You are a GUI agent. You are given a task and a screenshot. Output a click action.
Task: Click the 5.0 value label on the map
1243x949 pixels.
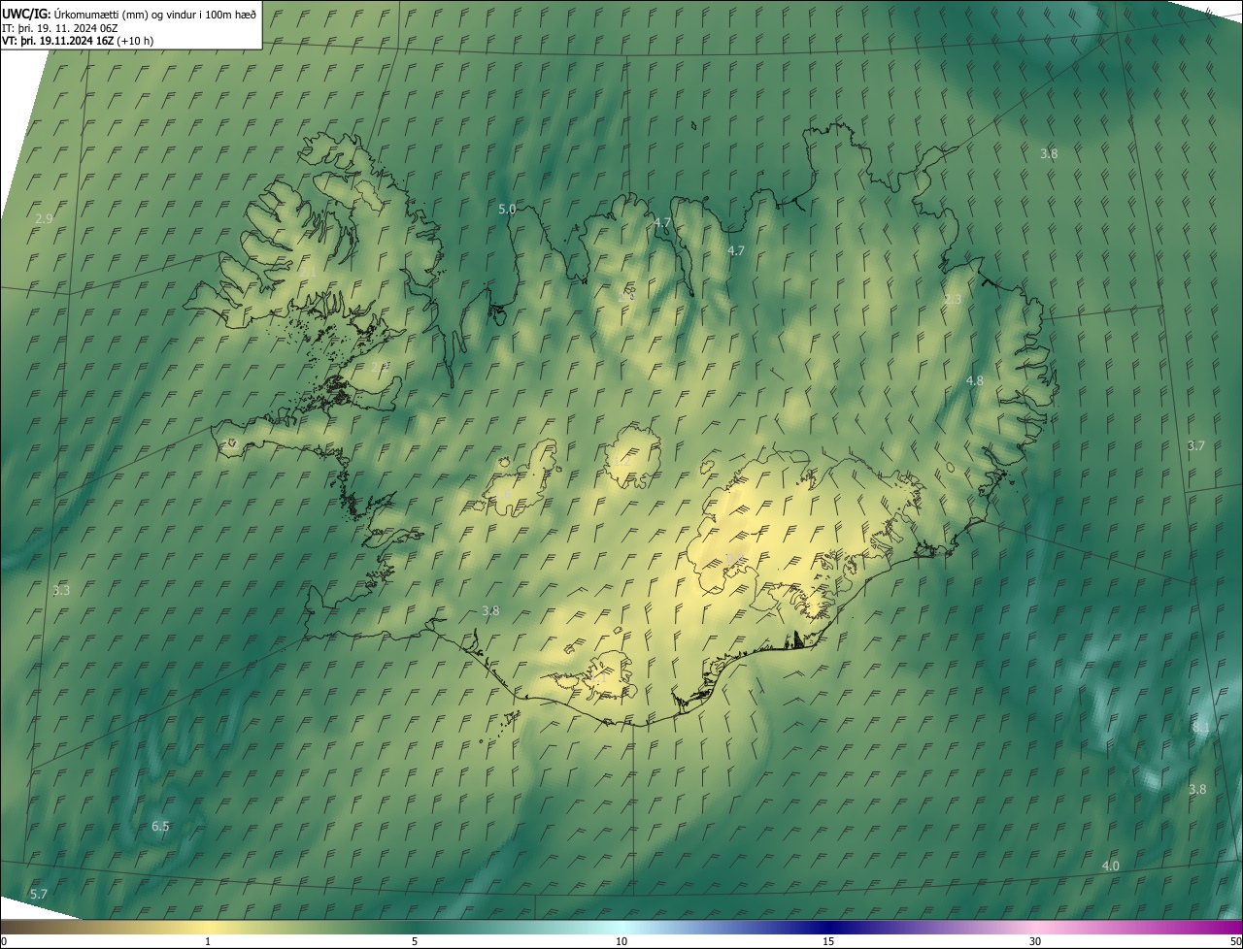coord(507,210)
